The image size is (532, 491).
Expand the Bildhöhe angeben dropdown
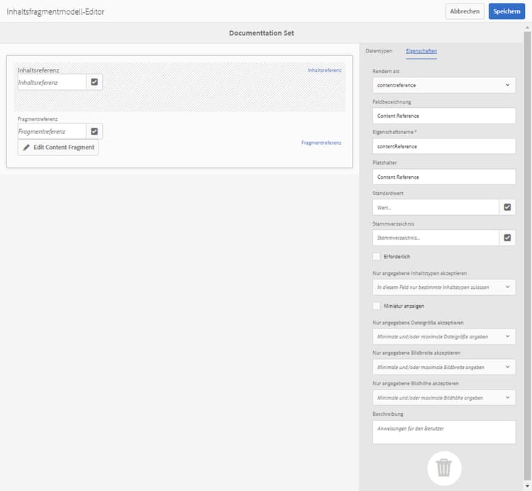tap(444, 397)
